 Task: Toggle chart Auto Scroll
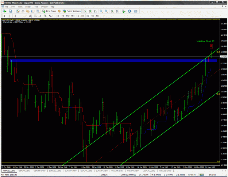click(112, 11)
